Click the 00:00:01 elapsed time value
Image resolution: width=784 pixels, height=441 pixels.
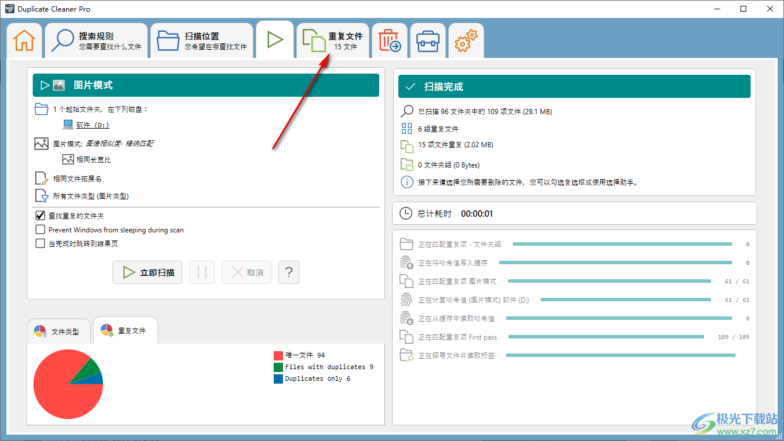coord(477,213)
